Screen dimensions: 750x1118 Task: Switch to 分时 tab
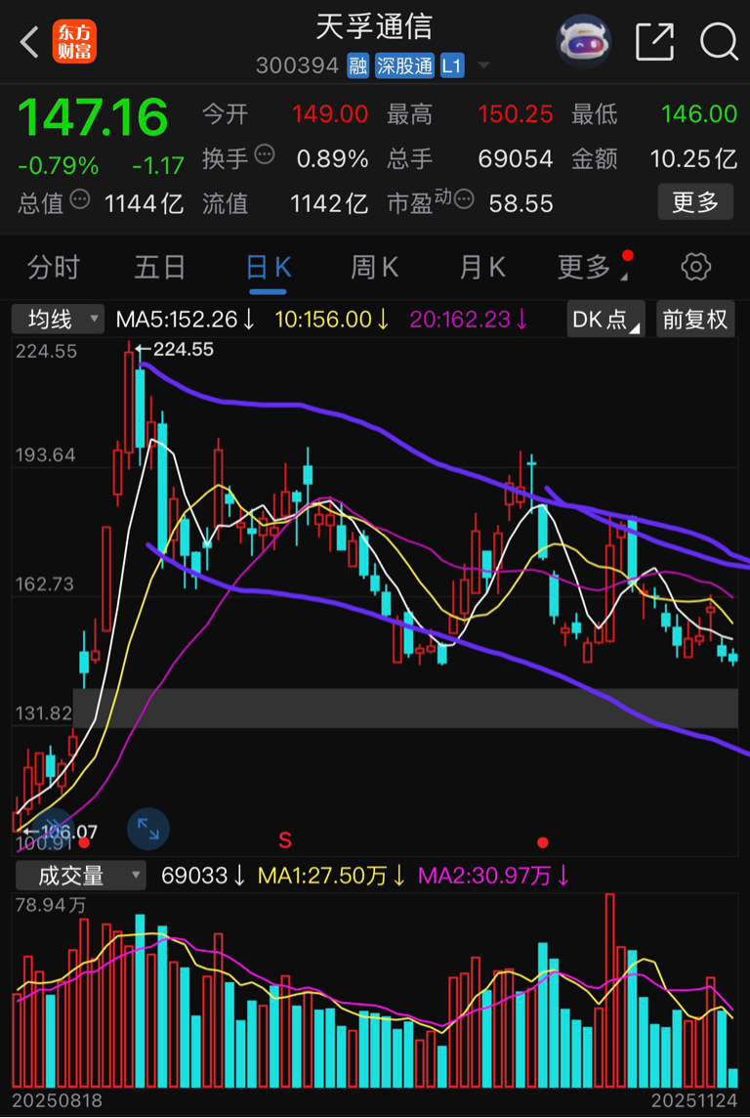click(x=53, y=268)
